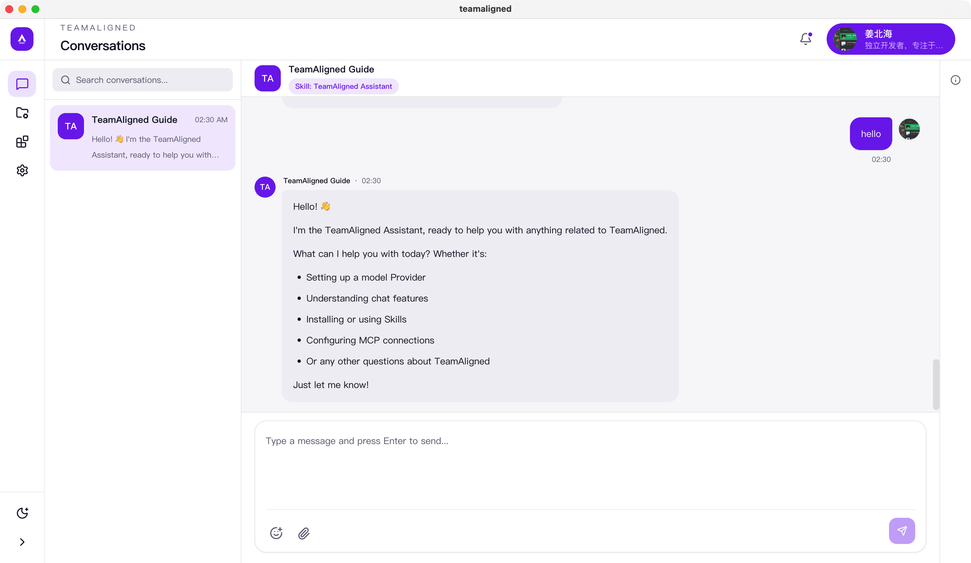Toggle dark mode moon icon
Viewport: 971px width, 563px height.
22,513
